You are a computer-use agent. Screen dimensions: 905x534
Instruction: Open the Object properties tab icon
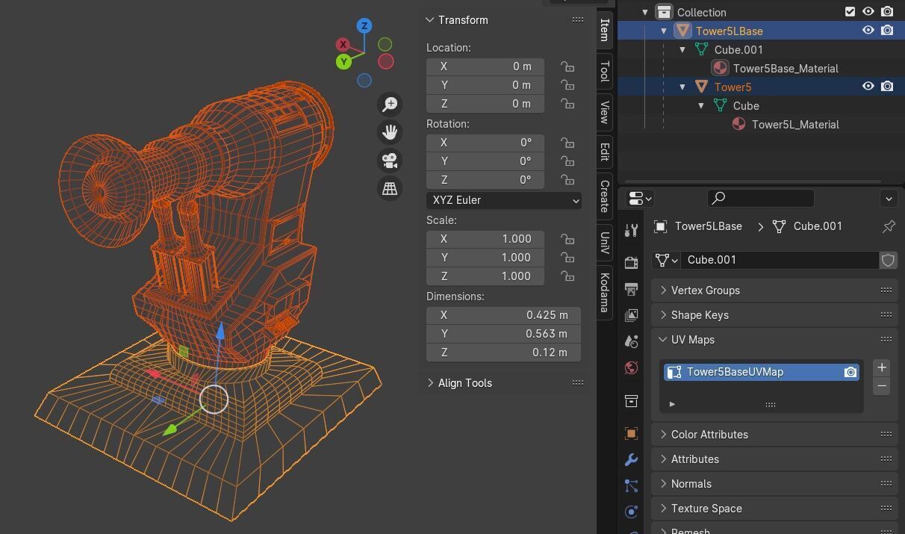pyautogui.click(x=631, y=433)
